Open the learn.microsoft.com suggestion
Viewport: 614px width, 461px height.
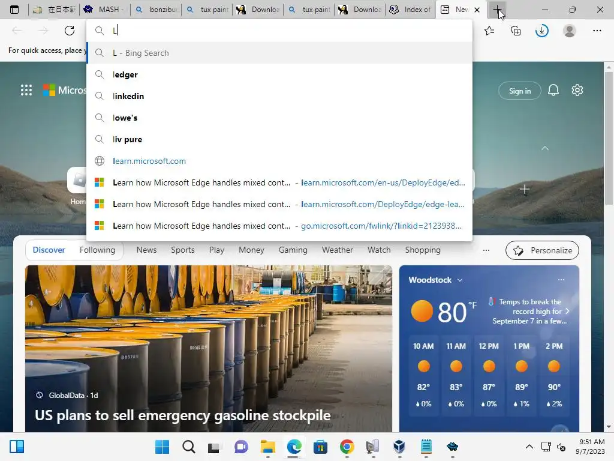pos(279,161)
